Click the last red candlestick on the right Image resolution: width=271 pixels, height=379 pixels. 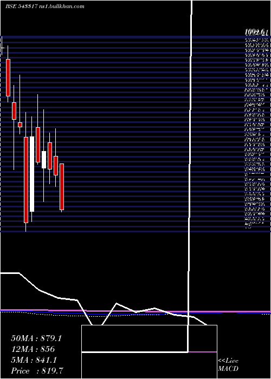coord(62,187)
